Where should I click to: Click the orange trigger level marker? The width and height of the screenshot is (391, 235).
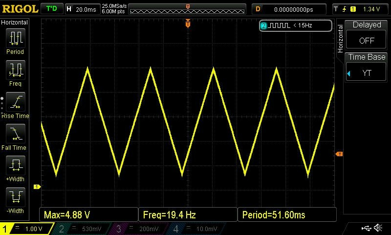pyautogui.click(x=339, y=154)
